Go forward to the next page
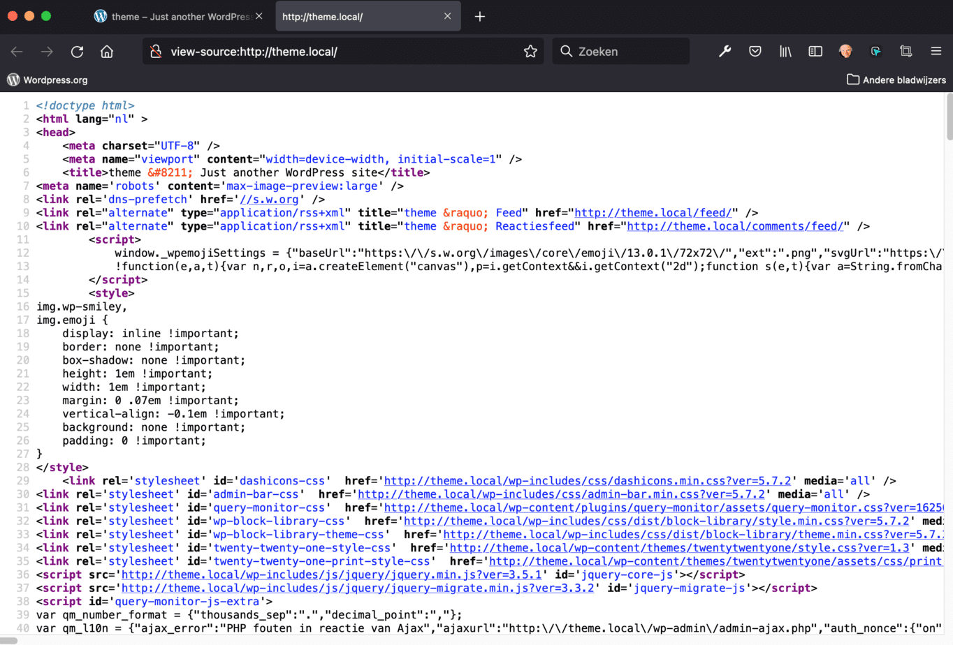 point(47,52)
